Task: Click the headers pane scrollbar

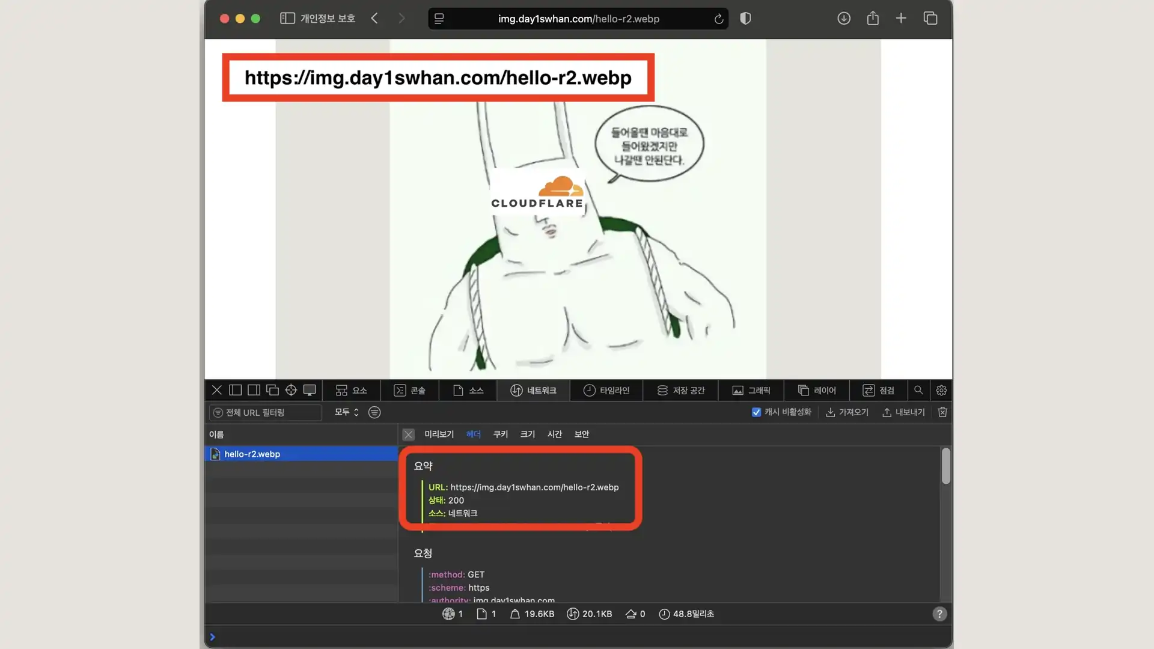Action: point(946,466)
